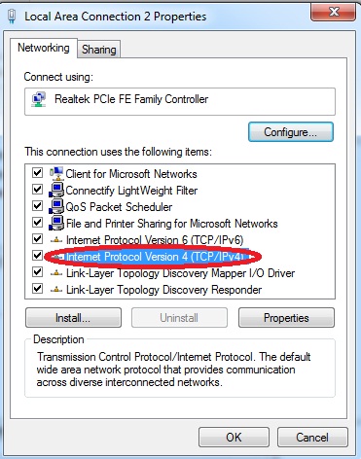Image resolution: width=361 pixels, height=459 pixels.
Task: Click Link-Layer Topology Discovery Mapper icon
Action: point(56,273)
